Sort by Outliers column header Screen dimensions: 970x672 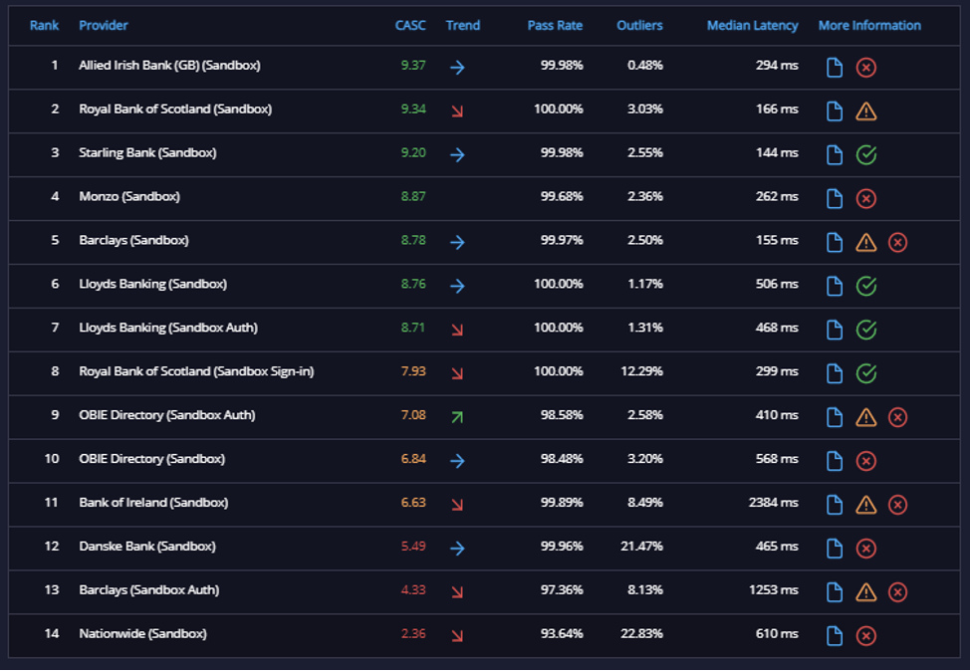tap(639, 25)
